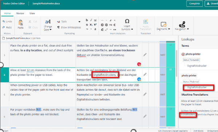Toggle superscript formatting
This screenshot has height=132, width=218.
pyautogui.click(x=95, y=25)
